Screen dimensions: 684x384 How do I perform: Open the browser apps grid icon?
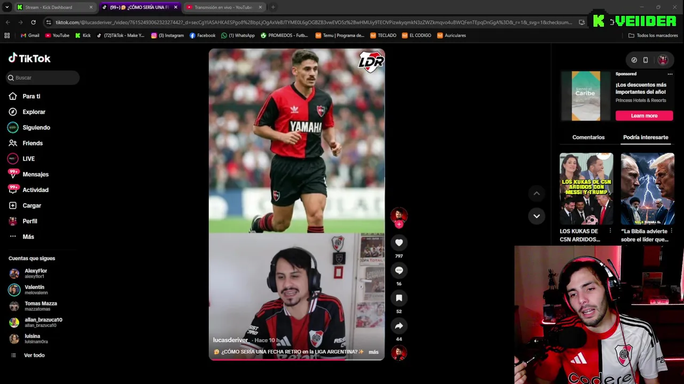click(x=7, y=36)
